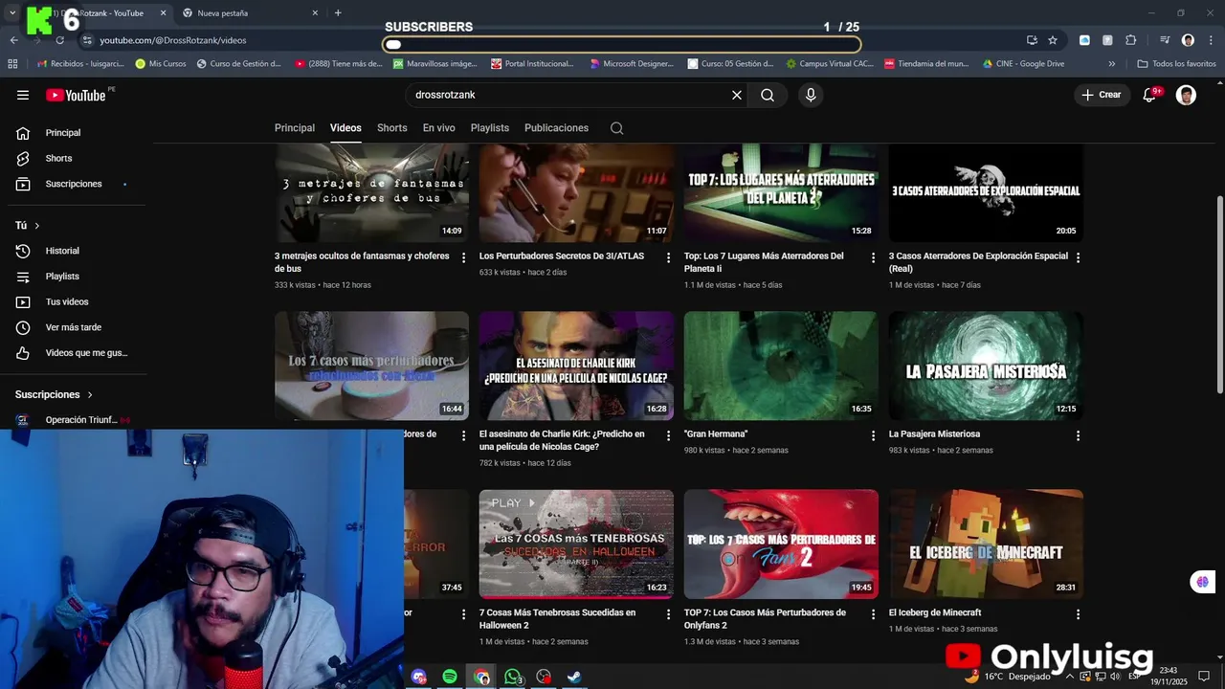Screen dimensions: 1225x689
Task: Open the account avatar menu
Action: [x=1186, y=95]
